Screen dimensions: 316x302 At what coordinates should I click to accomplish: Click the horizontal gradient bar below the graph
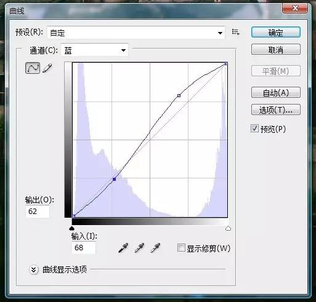click(150, 221)
